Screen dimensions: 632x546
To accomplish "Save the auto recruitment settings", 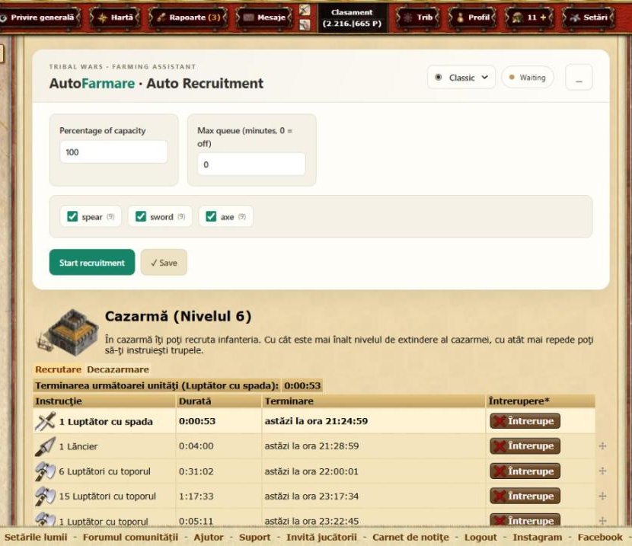I will point(164,262).
